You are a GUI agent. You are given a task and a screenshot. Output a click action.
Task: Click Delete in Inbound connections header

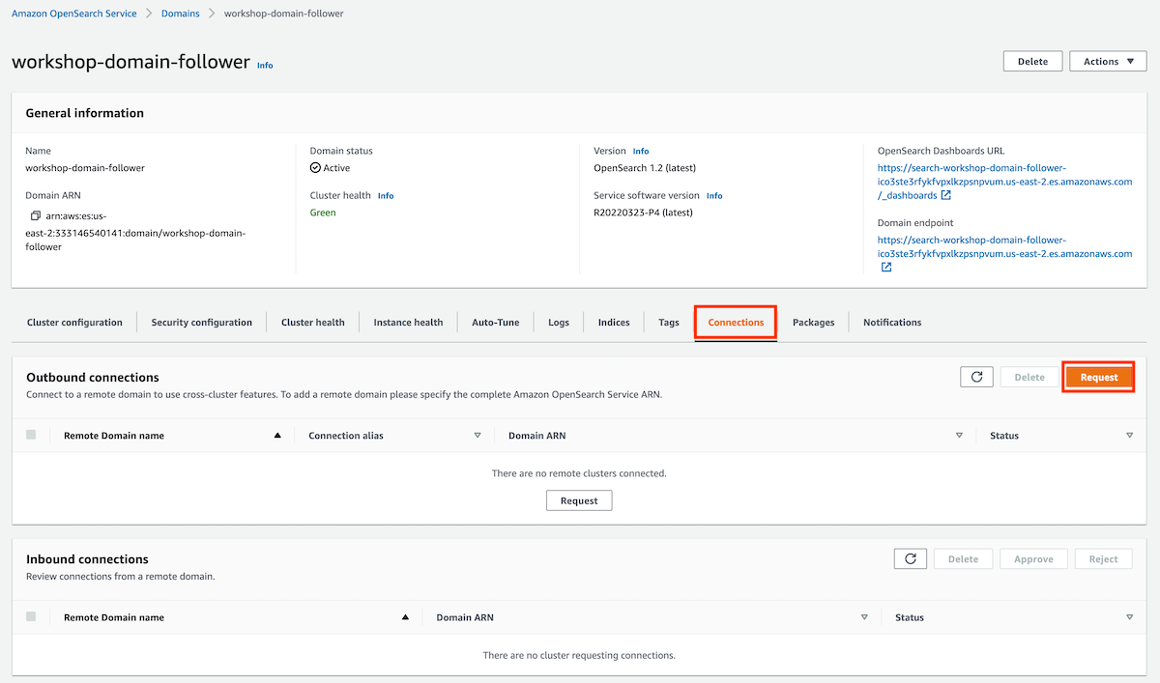pyautogui.click(x=963, y=558)
